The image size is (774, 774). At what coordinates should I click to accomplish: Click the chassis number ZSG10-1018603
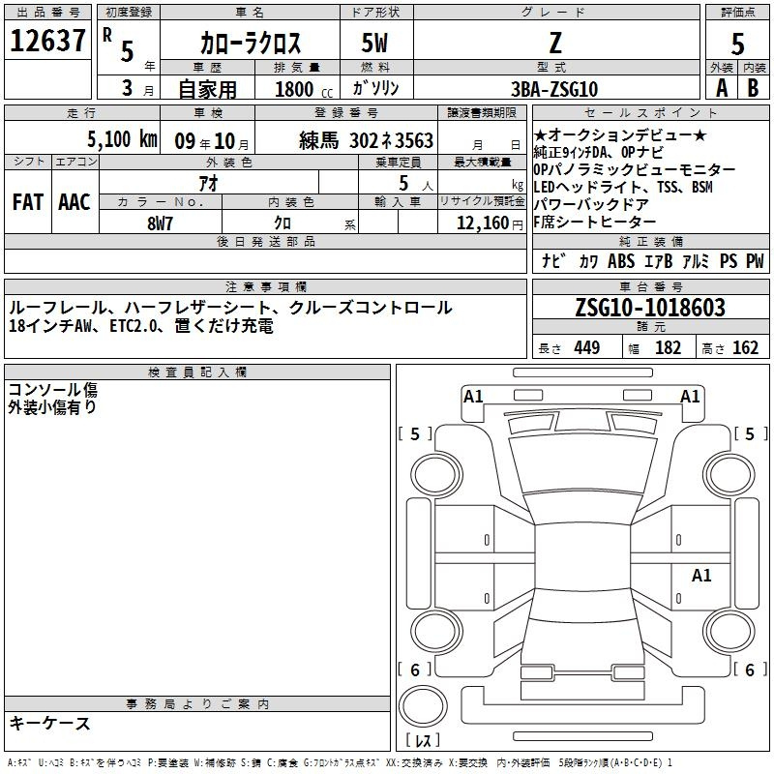pyautogui.click(x=649, y=308)
